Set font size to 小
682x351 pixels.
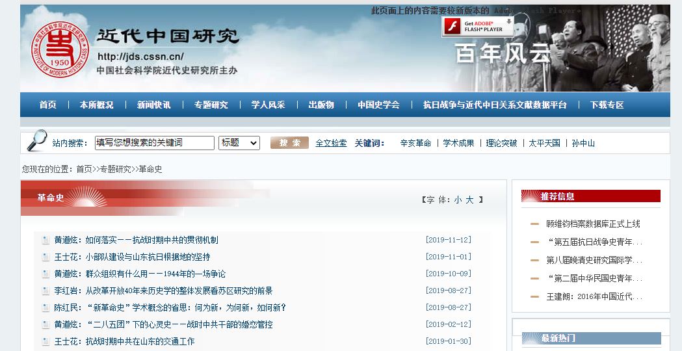pyautogui.click(x=458, y=200)
